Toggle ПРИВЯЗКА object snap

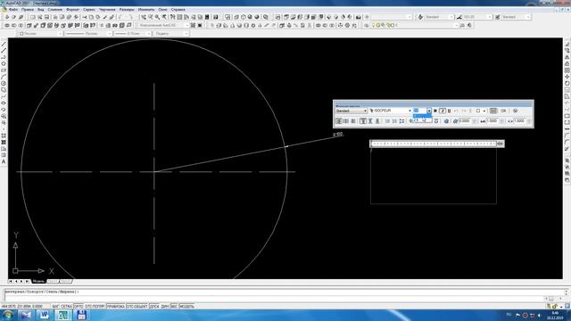(x=116, y=306)
